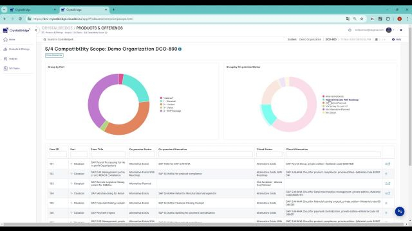Focus the Part column filter field
This screenshot has height=231, width=412.
[x=79, y=154]
